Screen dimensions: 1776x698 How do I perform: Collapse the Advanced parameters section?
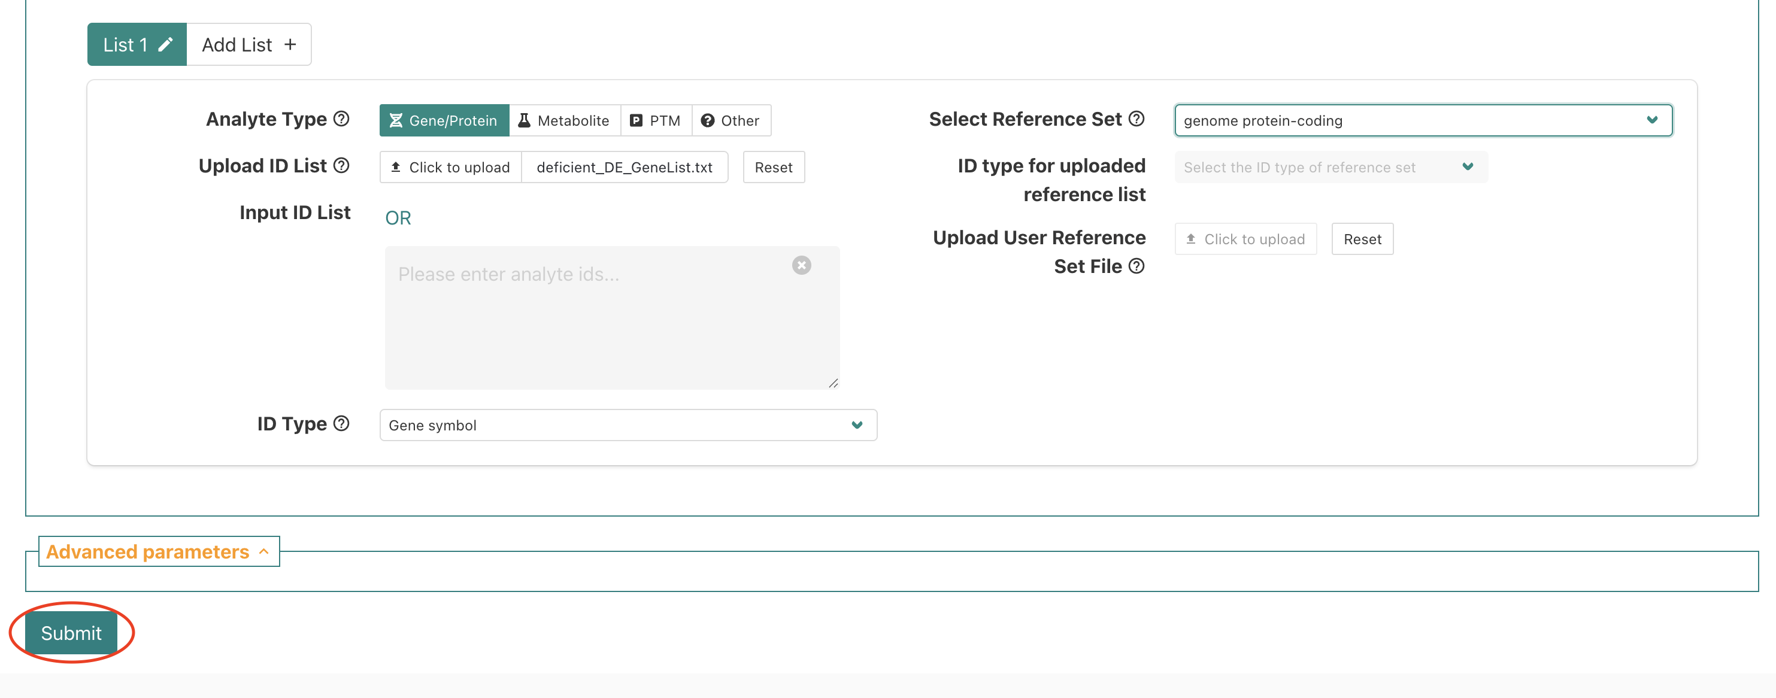point(158,552)
